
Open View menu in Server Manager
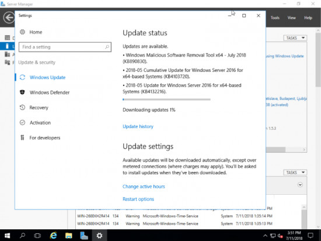pyautogui.click(x=291, y=18)
